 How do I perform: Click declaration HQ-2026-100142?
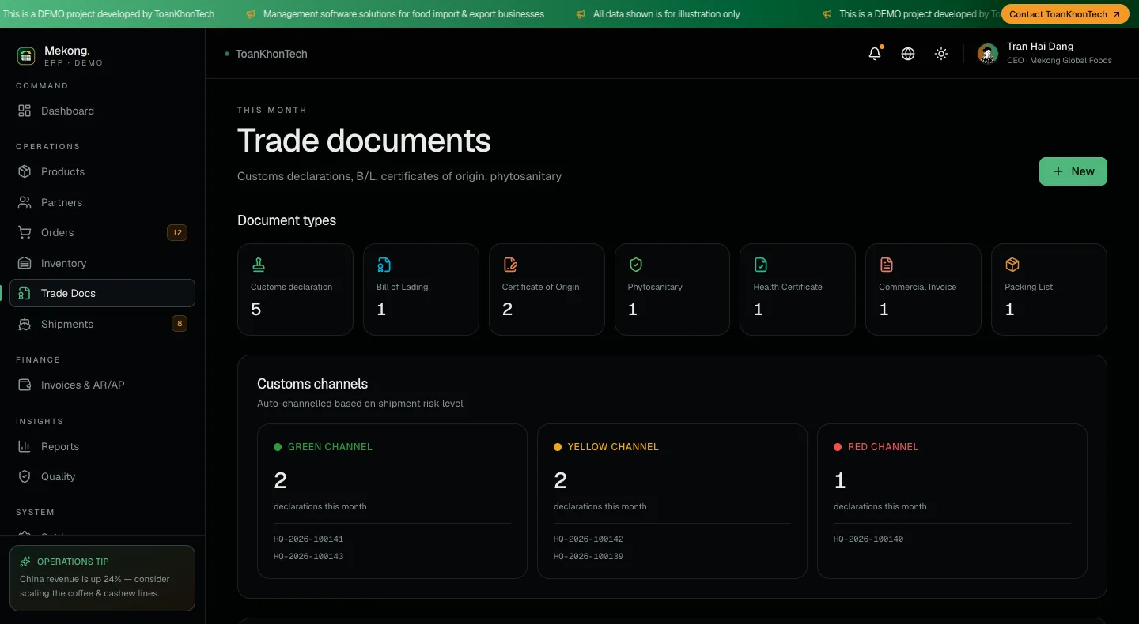click(x=588, y=539)
